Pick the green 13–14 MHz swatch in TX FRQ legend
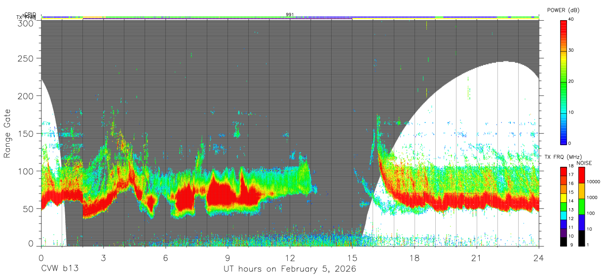 point(564,206)
